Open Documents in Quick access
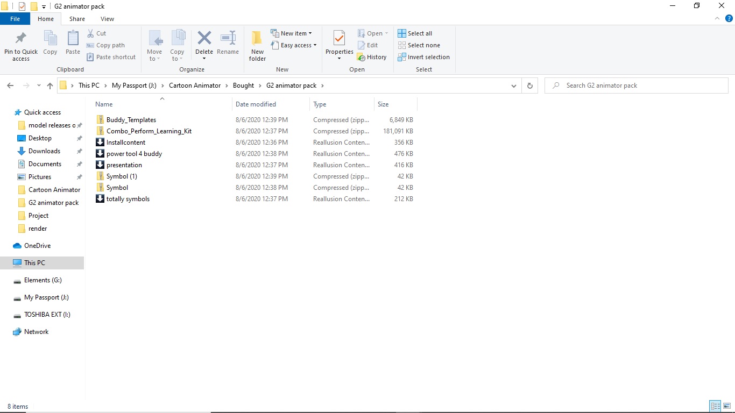Screen dimensions: 735x413 click(x=45, y=164)
